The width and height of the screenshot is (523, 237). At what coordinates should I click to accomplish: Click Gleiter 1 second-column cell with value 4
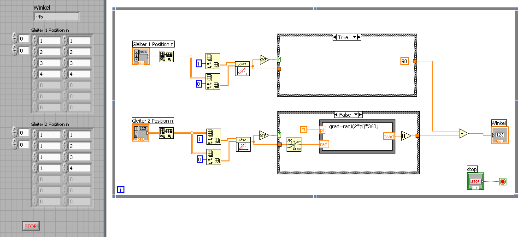79,74
